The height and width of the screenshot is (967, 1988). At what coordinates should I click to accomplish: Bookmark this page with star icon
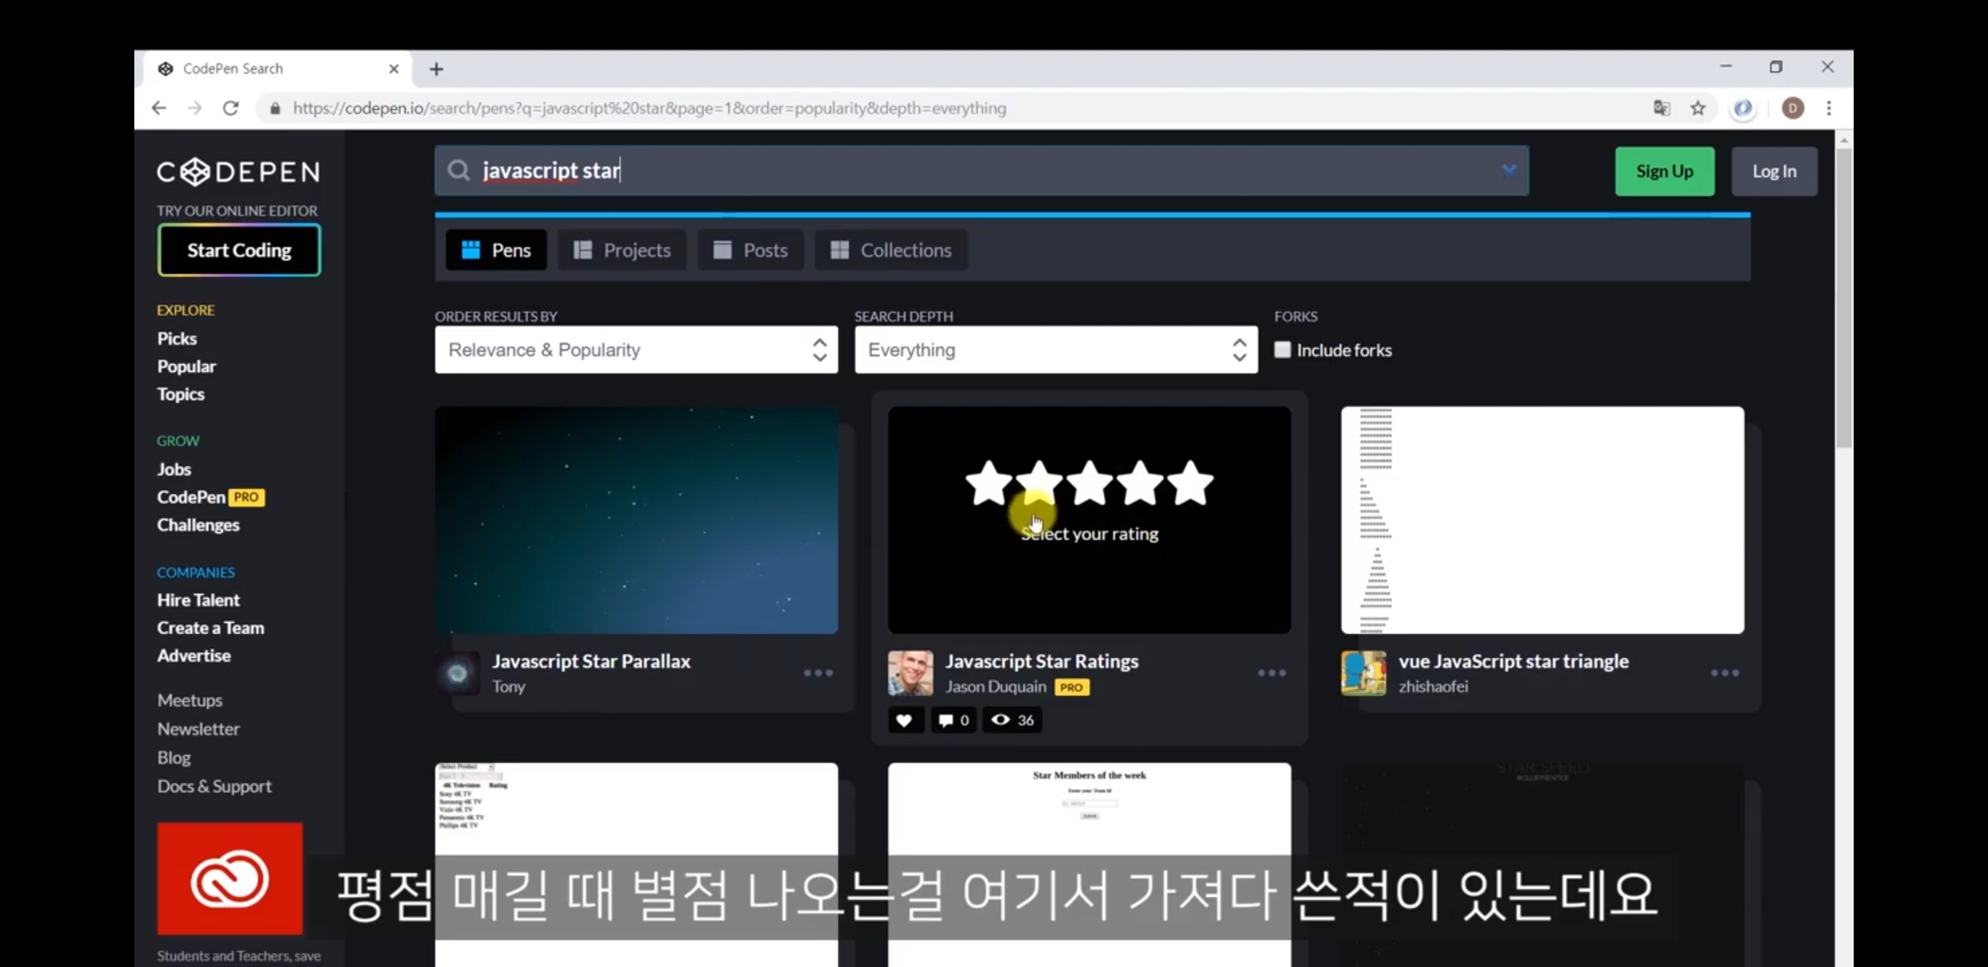click(1698, 108)
